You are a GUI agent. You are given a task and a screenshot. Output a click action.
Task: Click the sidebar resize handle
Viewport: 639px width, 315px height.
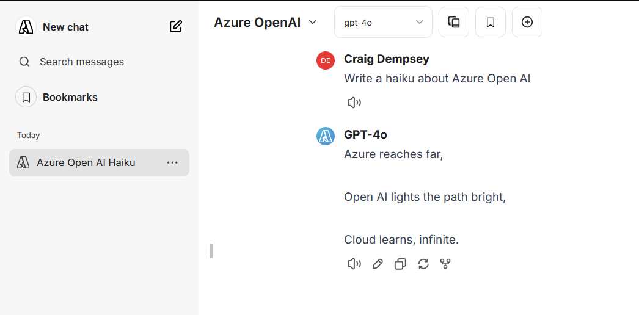211,251
